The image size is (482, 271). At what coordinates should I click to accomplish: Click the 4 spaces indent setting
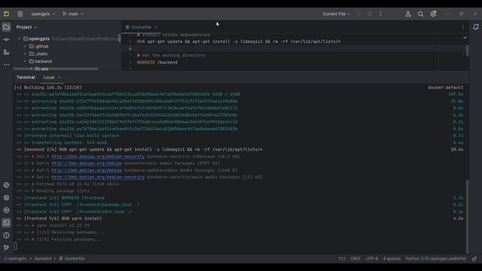pyautogui.click(x=392, y=259)
